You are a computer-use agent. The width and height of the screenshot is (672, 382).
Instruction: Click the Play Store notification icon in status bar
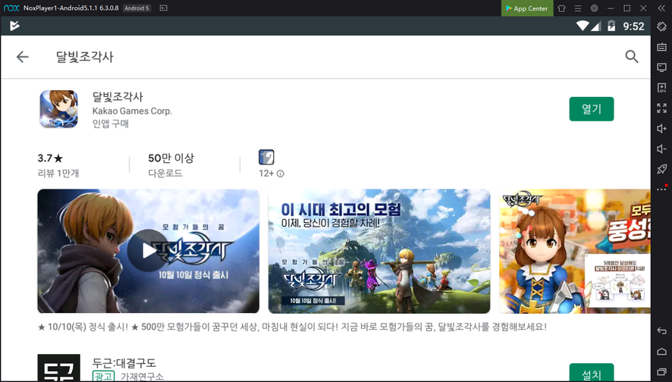pyautogui.click(x=14, y=26)
